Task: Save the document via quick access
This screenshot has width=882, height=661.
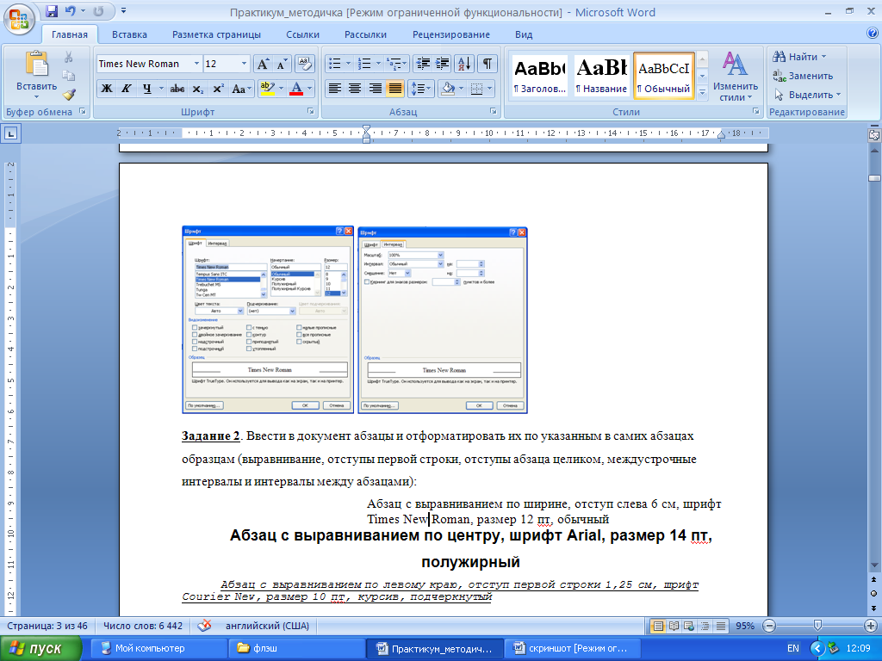Action: click(52, 11)
